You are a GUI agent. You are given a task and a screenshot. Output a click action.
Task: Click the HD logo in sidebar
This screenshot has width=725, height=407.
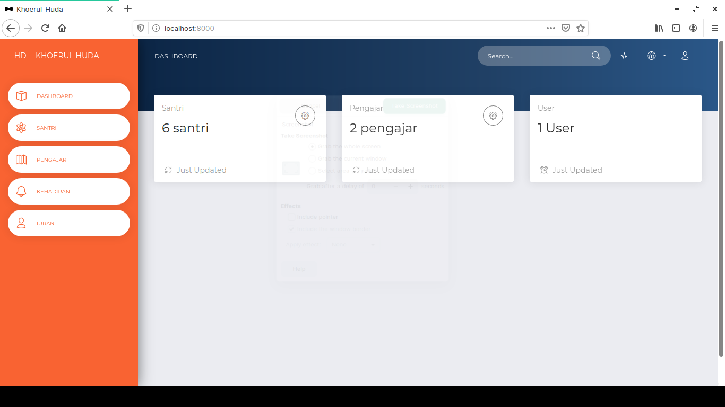20,56
